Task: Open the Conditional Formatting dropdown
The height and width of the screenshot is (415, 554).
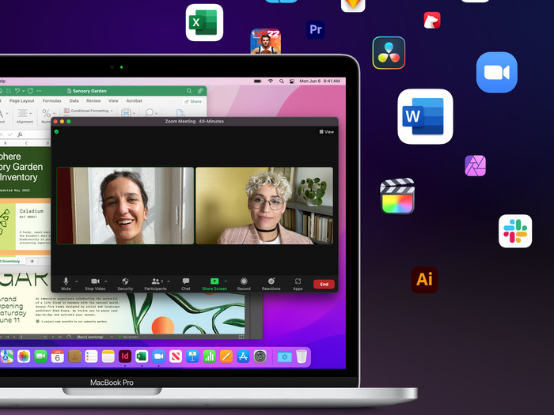Action: pos(89,111)
